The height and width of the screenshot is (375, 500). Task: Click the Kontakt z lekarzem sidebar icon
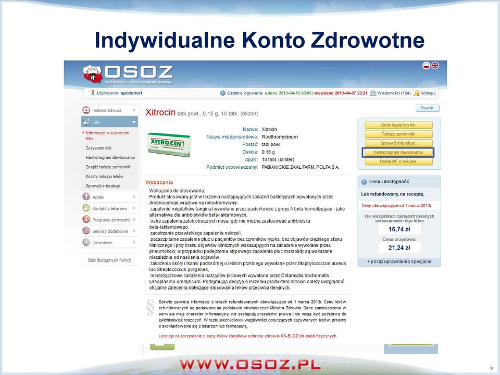[86, 208]
